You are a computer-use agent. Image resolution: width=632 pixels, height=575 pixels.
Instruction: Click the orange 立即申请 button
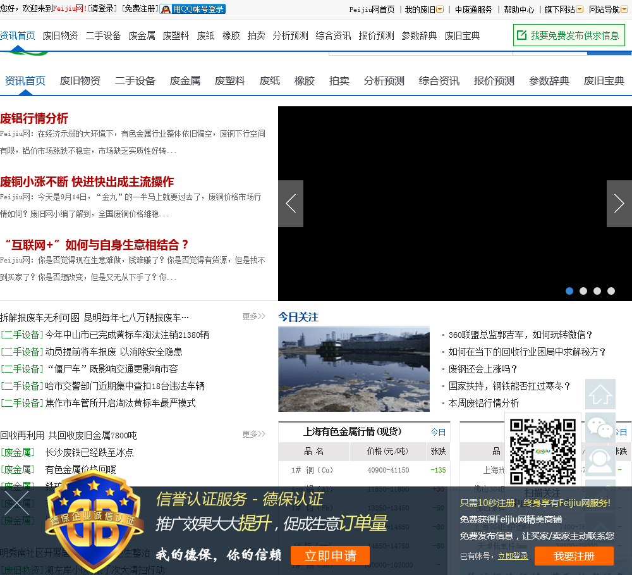pos(330,555)
